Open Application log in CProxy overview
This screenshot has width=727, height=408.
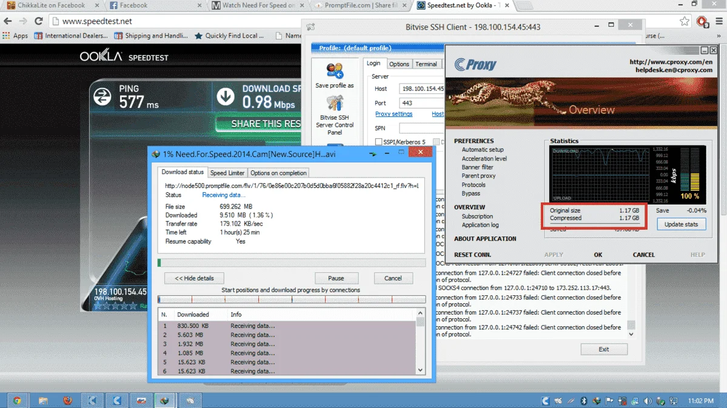click(x=480, y=226)
